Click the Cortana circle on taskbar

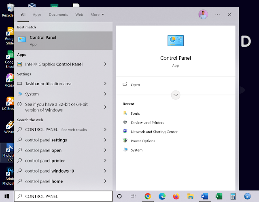[x=119, y=196]
